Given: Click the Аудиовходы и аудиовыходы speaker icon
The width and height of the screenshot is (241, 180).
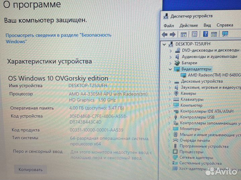Looking at the screenshot, I should (x=177, y=57).
